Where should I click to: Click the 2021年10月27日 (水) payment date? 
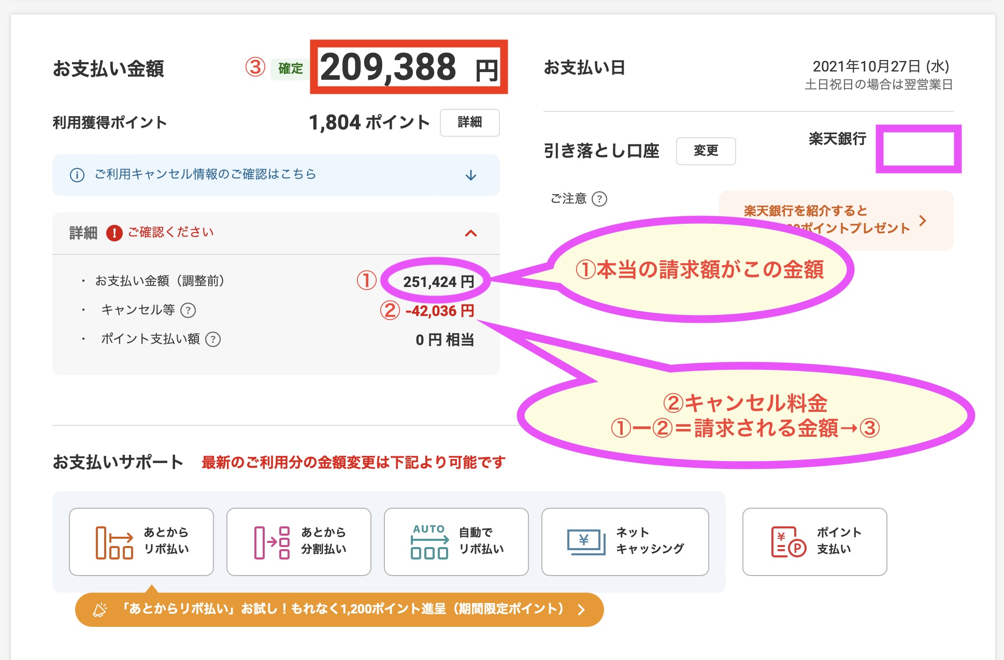coord(881,66)
